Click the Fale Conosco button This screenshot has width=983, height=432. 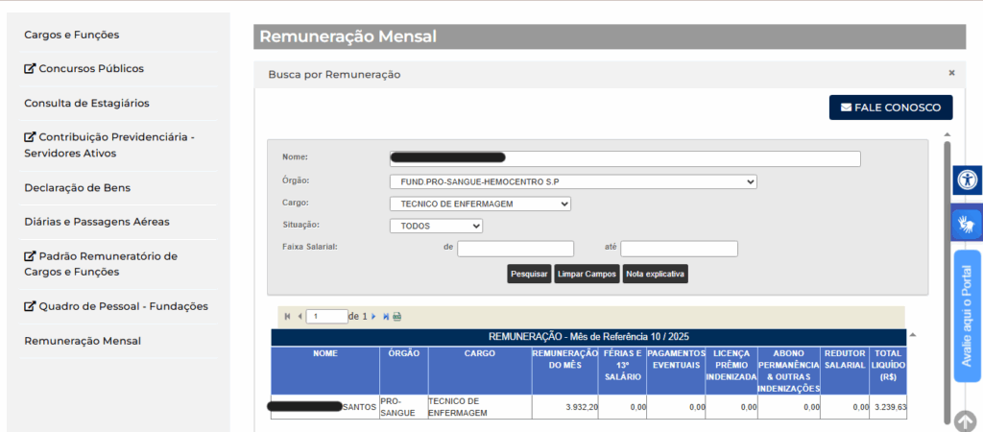890,108
